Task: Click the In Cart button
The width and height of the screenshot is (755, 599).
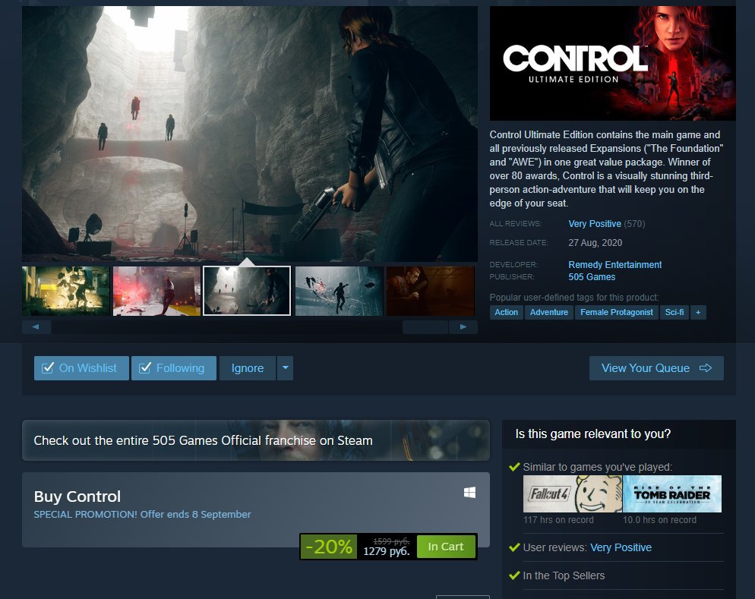Action: 446,547
